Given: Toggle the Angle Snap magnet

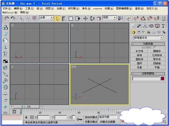Looking at the screenshot, I should [x=143, y=18].
